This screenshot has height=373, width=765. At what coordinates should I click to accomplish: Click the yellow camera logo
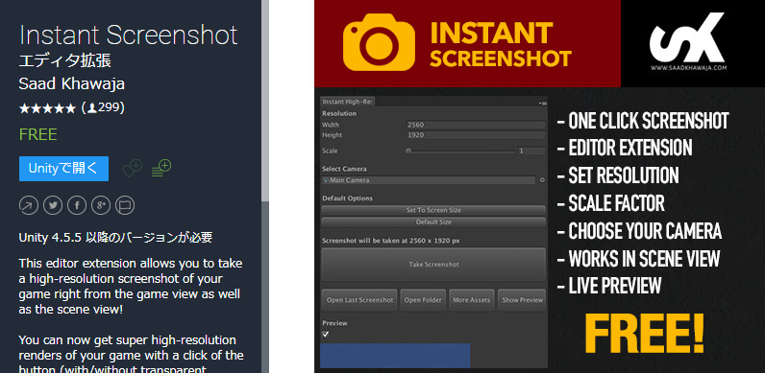point(379,42)
